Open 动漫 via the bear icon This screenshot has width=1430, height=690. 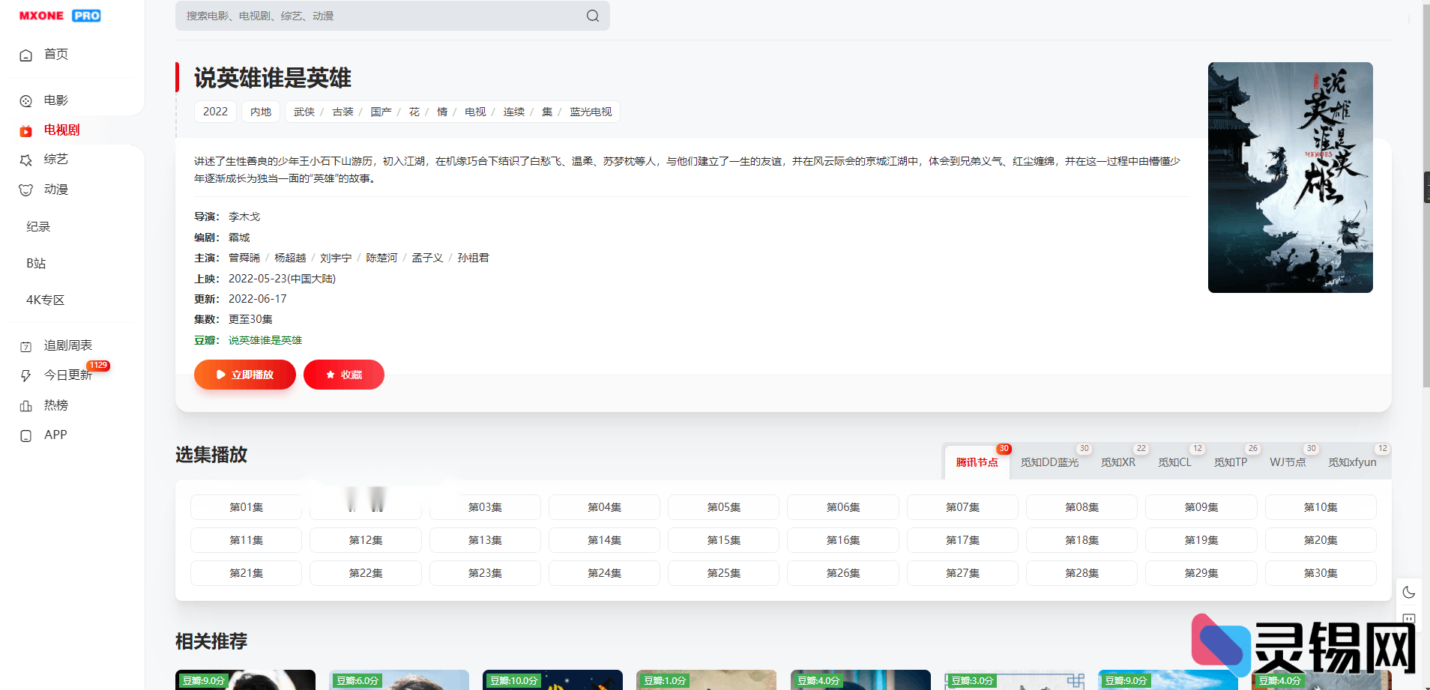(26, 189)
